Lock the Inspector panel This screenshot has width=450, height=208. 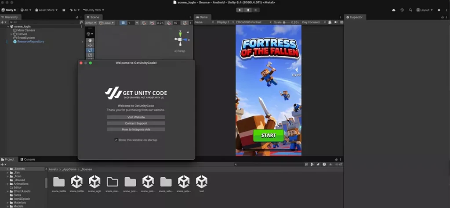pyautogui.click(x=442, y=17)
